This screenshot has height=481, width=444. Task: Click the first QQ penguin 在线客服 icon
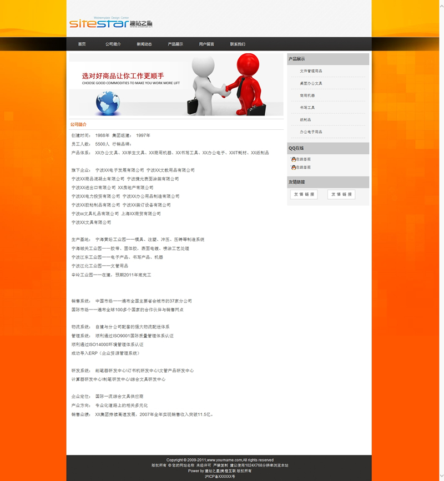(x=293, y=159)
